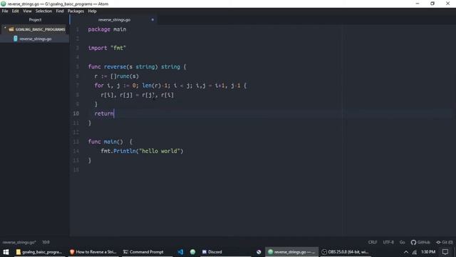Open the Git panel from the status bar
The width and height of the screenshot is (456, 257).
pos(445,242)
